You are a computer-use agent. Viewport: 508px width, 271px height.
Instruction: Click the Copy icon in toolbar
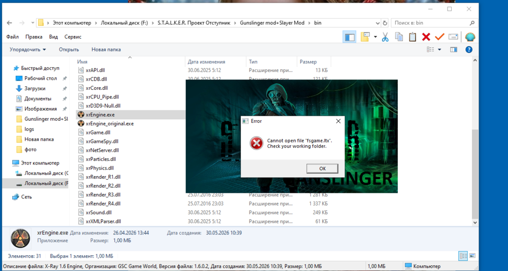point(399,37)
